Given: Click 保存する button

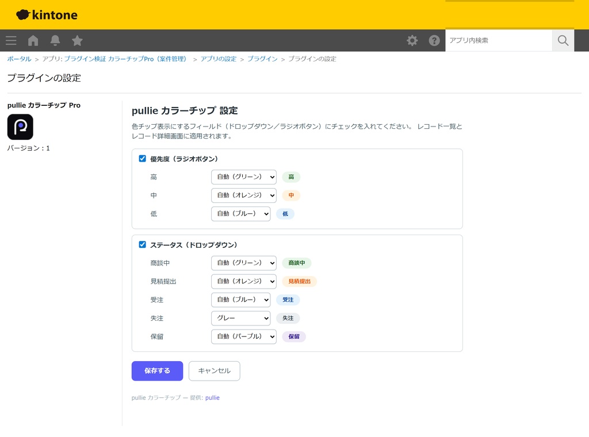Looking at the screenshot, I should click(x=157, y=371).
